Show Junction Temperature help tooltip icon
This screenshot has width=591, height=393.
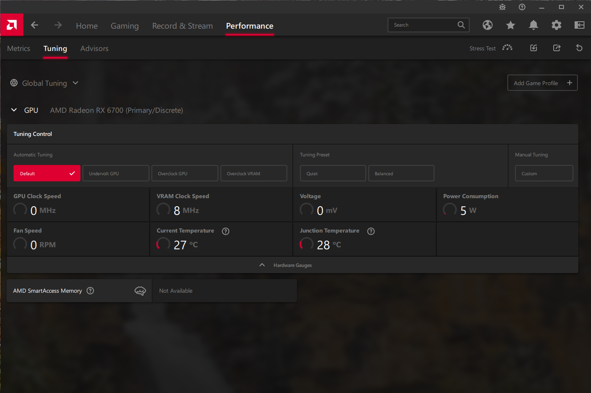pyautogui.click(x=371, y=231)
